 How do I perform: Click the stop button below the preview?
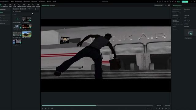(x=52, y=108)
